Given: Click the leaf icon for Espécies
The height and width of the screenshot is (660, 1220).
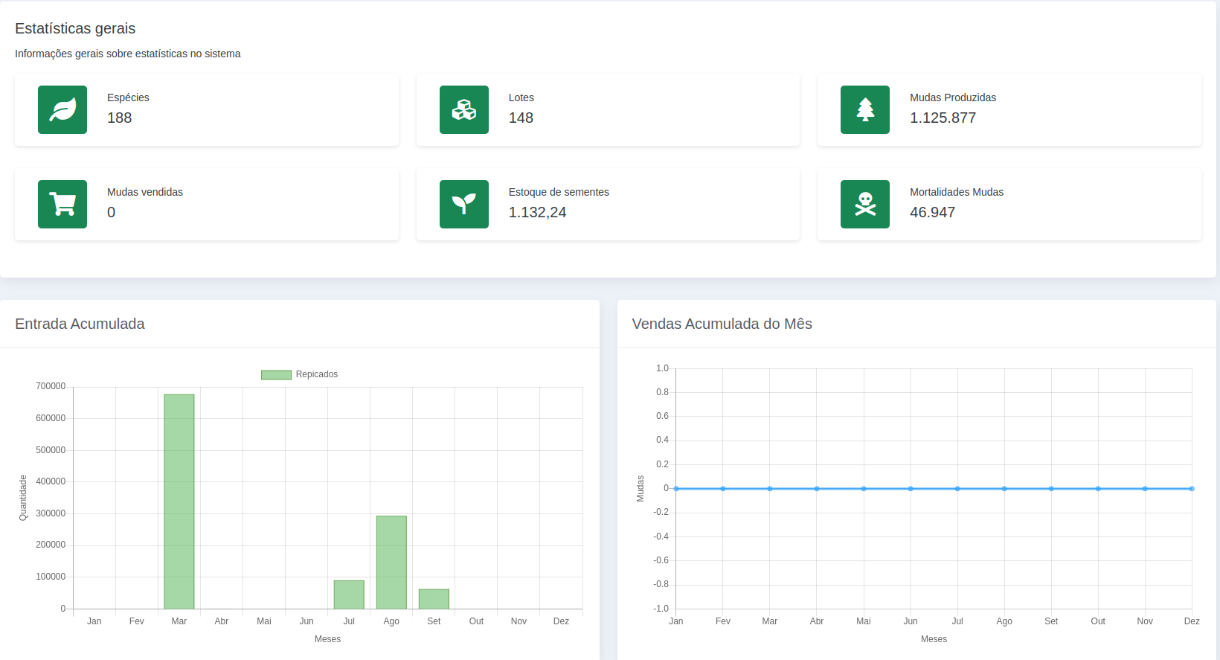Looking at the screenshot, I should point(62,110).
